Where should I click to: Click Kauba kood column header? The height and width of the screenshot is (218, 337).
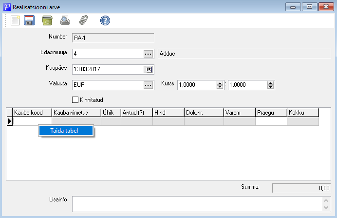click(x=32, y=113)
